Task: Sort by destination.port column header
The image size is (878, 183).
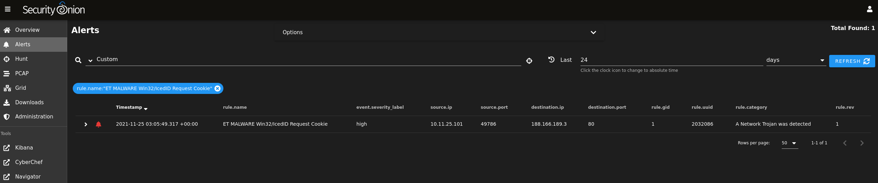Action: coord(607,107)
